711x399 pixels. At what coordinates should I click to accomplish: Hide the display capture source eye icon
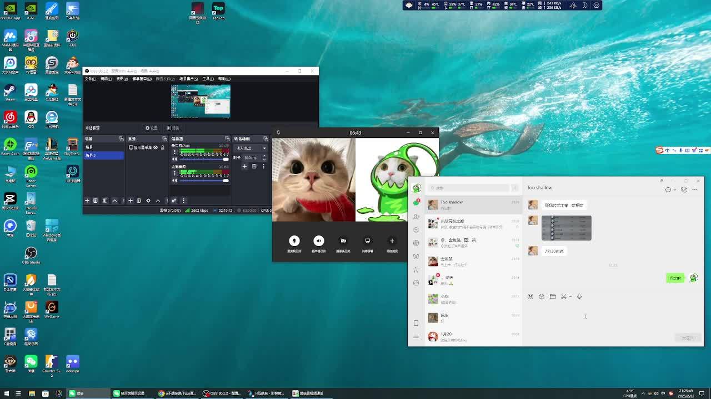156,147
